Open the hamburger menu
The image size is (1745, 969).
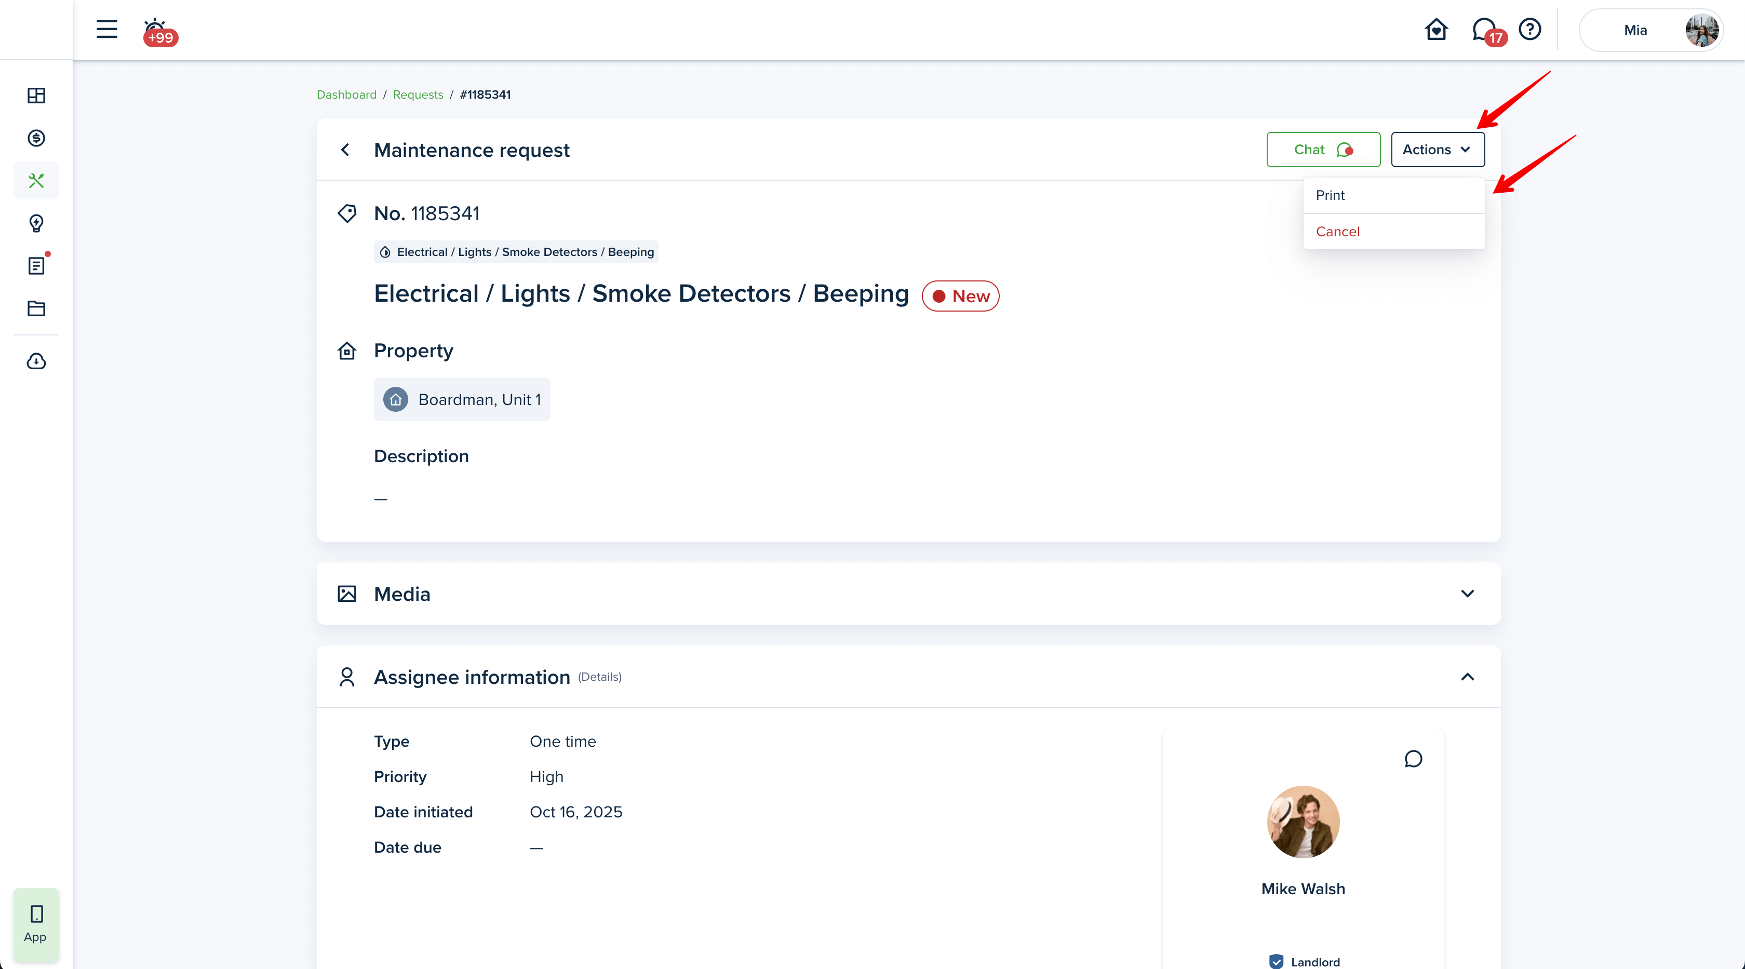(106, 29)
